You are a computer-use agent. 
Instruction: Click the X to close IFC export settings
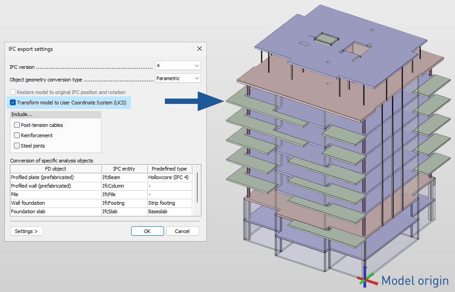tap(199, 49)
